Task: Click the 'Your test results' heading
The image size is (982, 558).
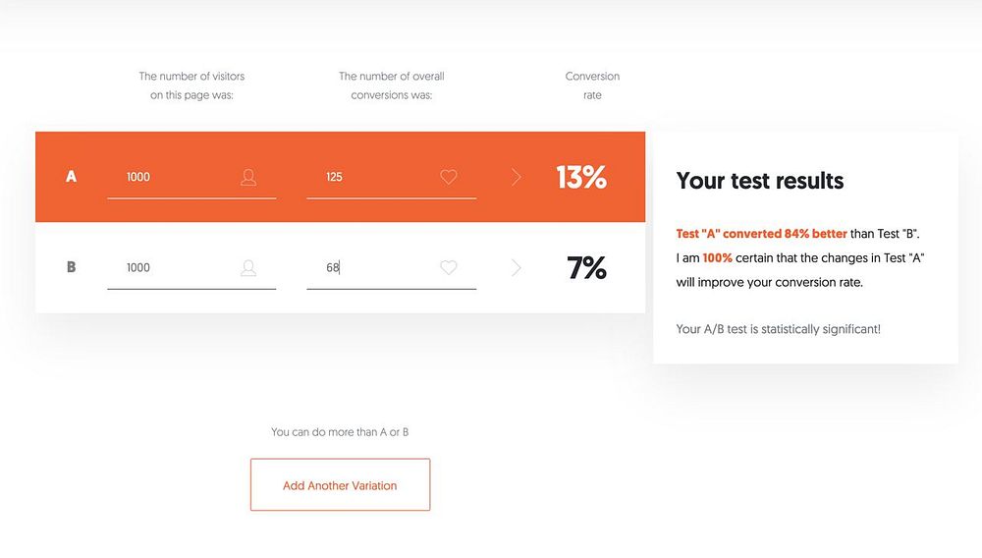Action: pyautogui.click(x=760, y=181)
